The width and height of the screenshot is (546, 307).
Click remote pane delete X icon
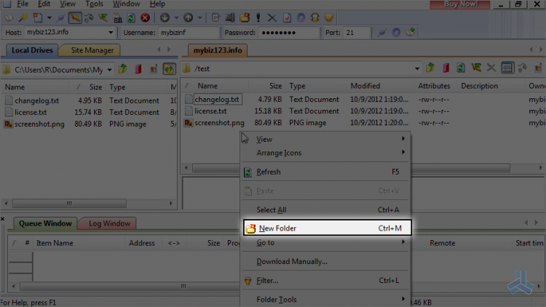pos(491,68)
